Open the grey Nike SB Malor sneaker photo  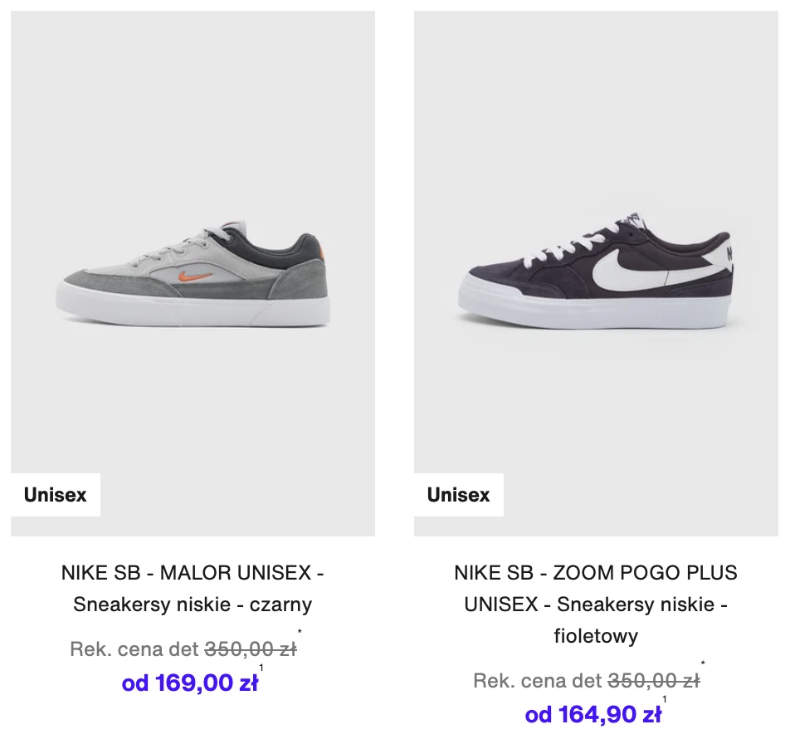(x=193, y=273)
